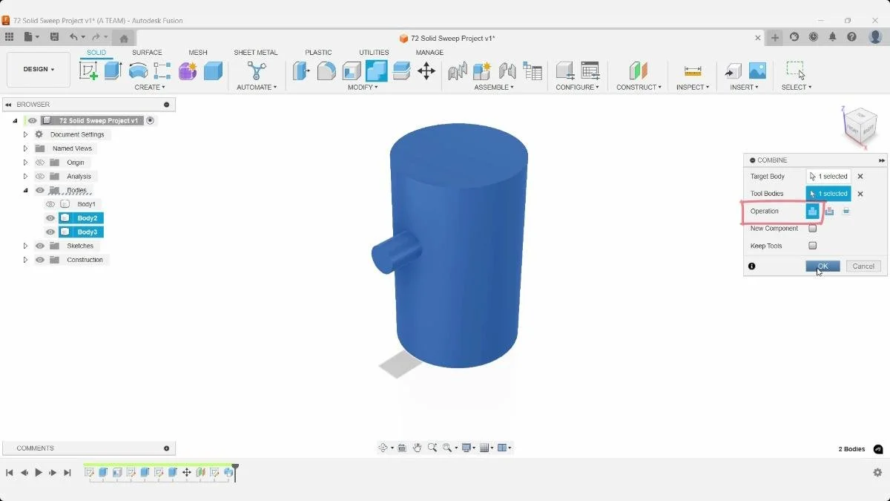Hide Body2 with its eye icon
Viewport: 890px width, 501px height.
click(x=50, y=218)
